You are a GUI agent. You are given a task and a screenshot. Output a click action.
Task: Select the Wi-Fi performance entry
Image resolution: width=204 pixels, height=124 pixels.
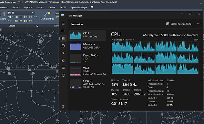pos(87,71)
